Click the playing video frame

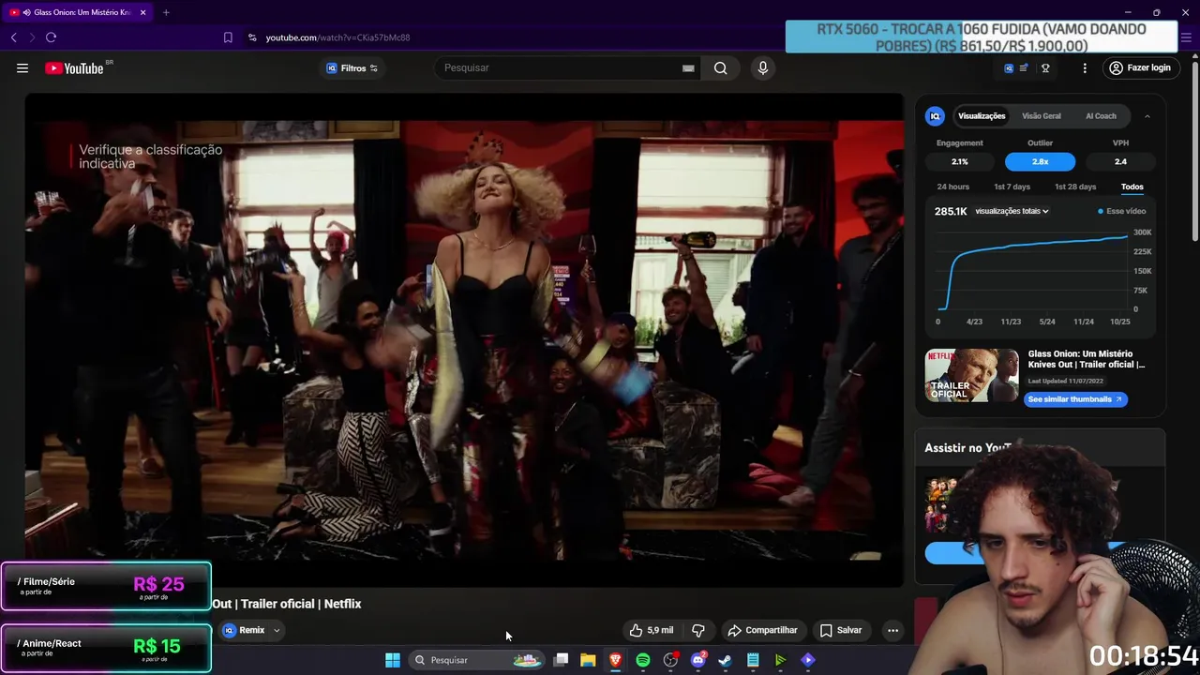point(464,339)
